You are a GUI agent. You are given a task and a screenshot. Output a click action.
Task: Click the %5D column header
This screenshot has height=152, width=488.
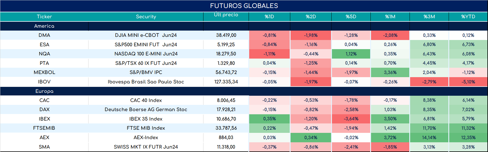point(351,17)
